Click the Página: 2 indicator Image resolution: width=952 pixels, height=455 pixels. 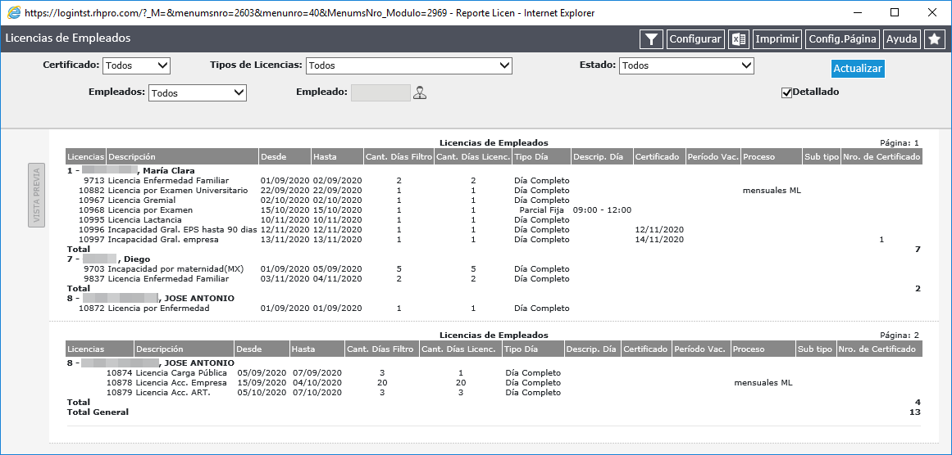(900, 335)
